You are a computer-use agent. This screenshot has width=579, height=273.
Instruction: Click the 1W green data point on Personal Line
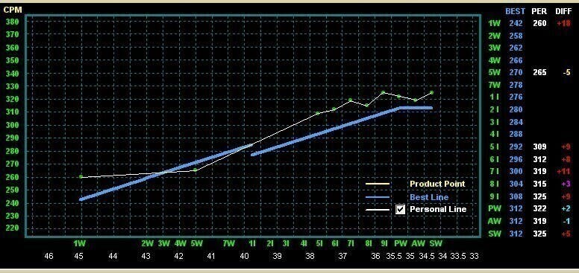(x=81, y=176)
